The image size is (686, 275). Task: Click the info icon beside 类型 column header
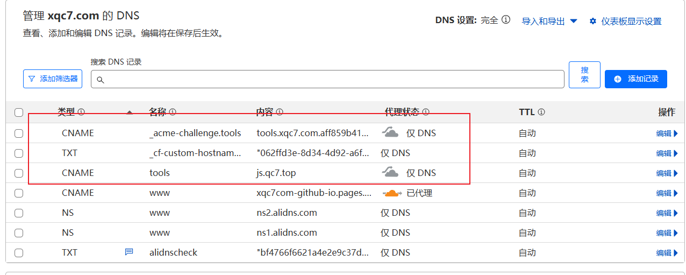[81, 112]
